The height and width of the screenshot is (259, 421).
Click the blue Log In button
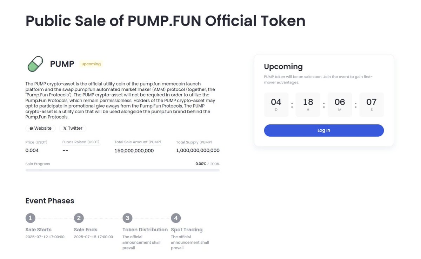pos(324,130)
